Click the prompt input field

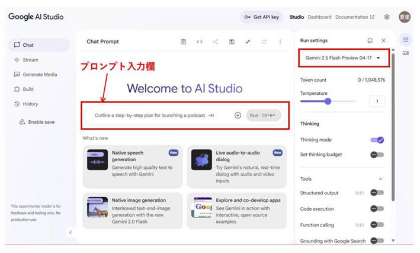[x=154, y=115]
